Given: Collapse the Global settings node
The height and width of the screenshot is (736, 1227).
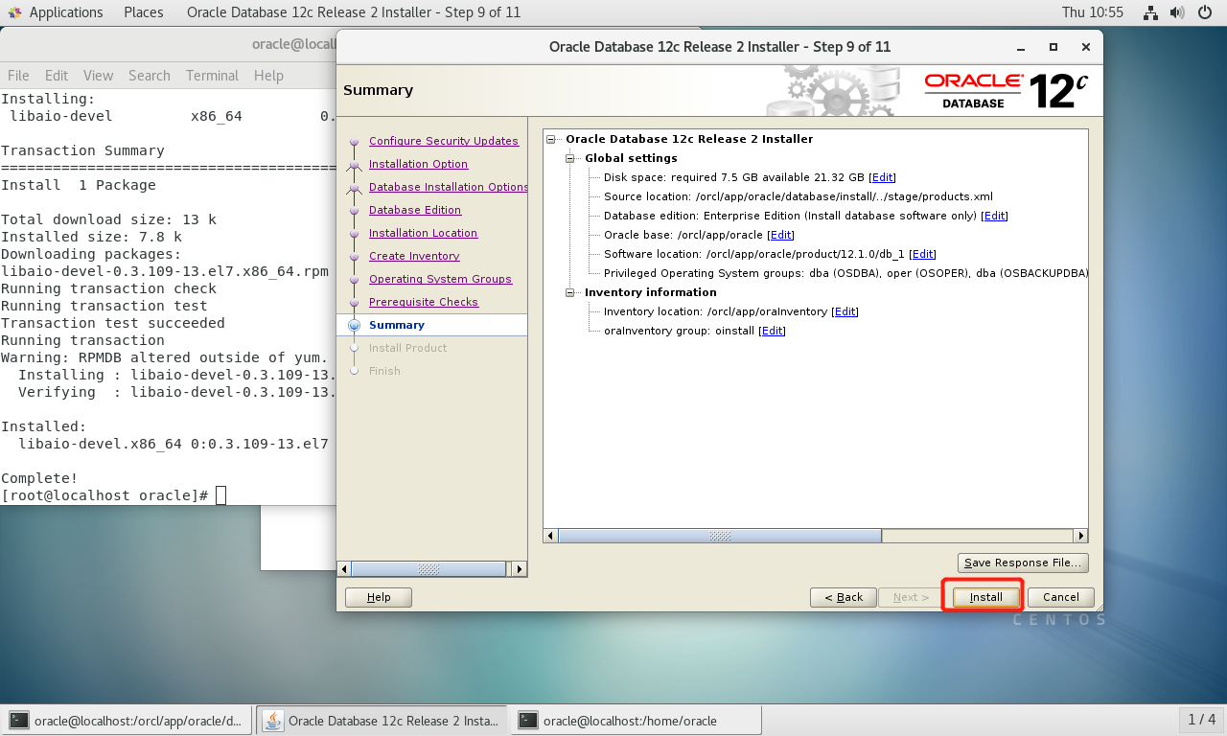Looking at the screenshot, I should 570,158.
